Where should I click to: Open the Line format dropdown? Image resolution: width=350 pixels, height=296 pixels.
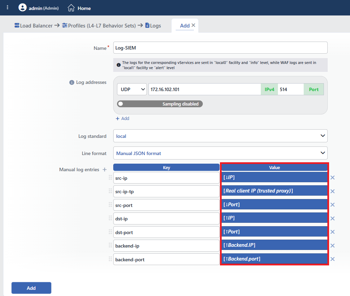220,153
